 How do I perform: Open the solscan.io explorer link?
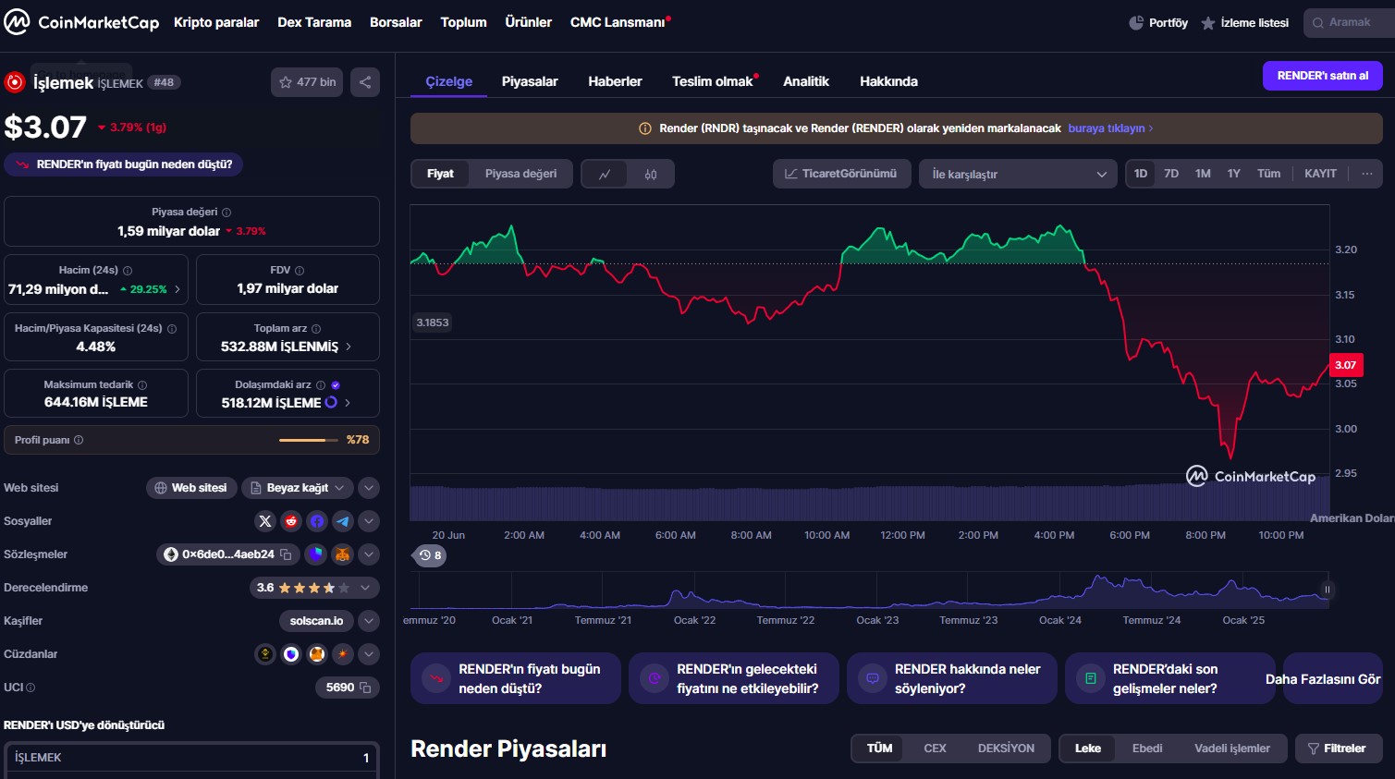[316, 621]
